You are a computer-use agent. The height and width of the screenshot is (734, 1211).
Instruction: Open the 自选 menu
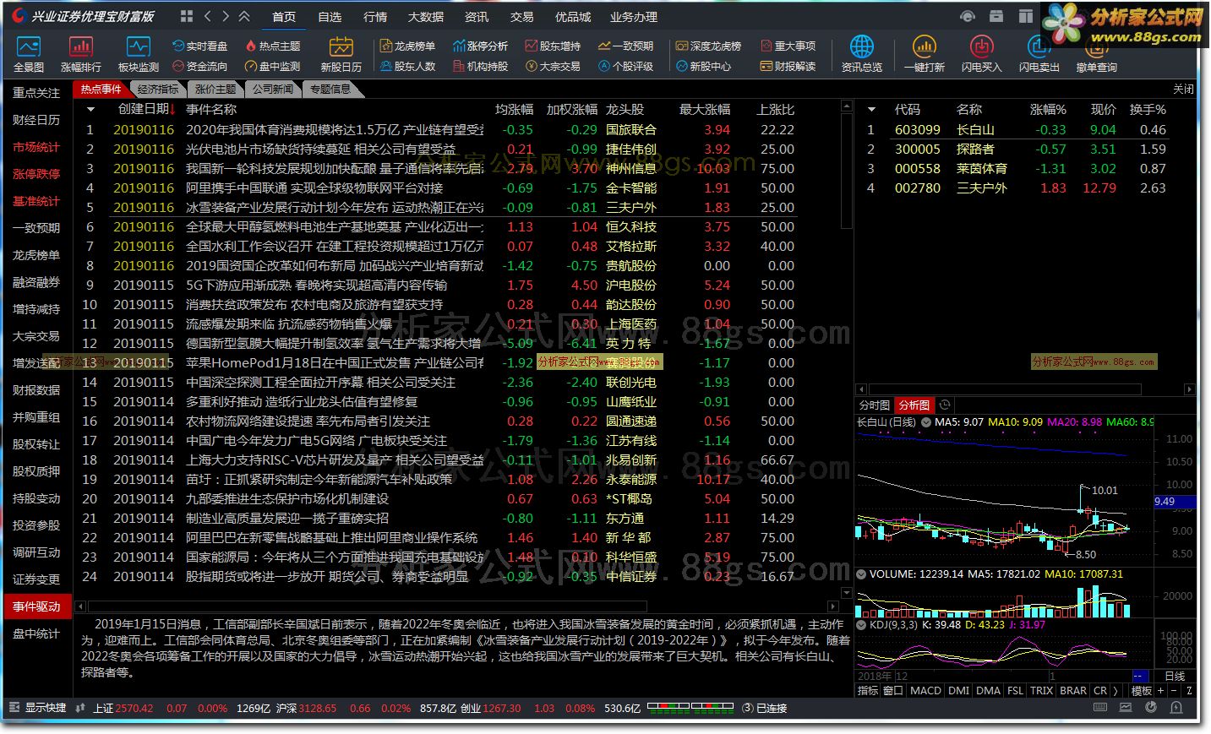pyautogui.click(x=330, y=17)
